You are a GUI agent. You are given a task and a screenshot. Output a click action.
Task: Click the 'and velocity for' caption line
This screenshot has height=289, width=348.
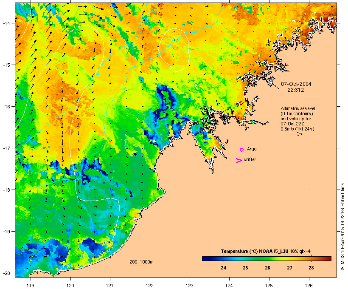tap(296, 119)
